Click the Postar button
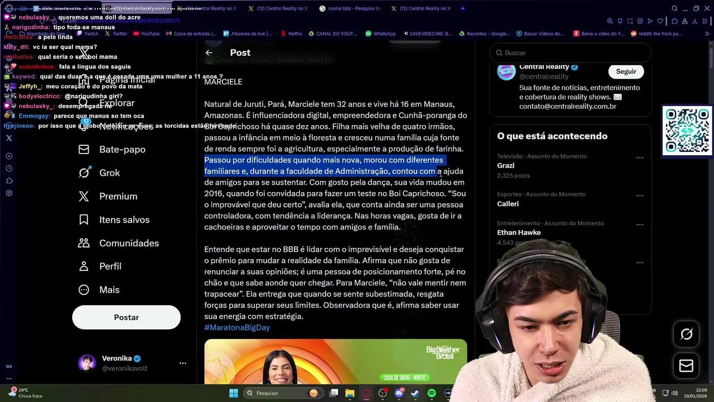This screenshot has height=402, width=714. point(126,317)
